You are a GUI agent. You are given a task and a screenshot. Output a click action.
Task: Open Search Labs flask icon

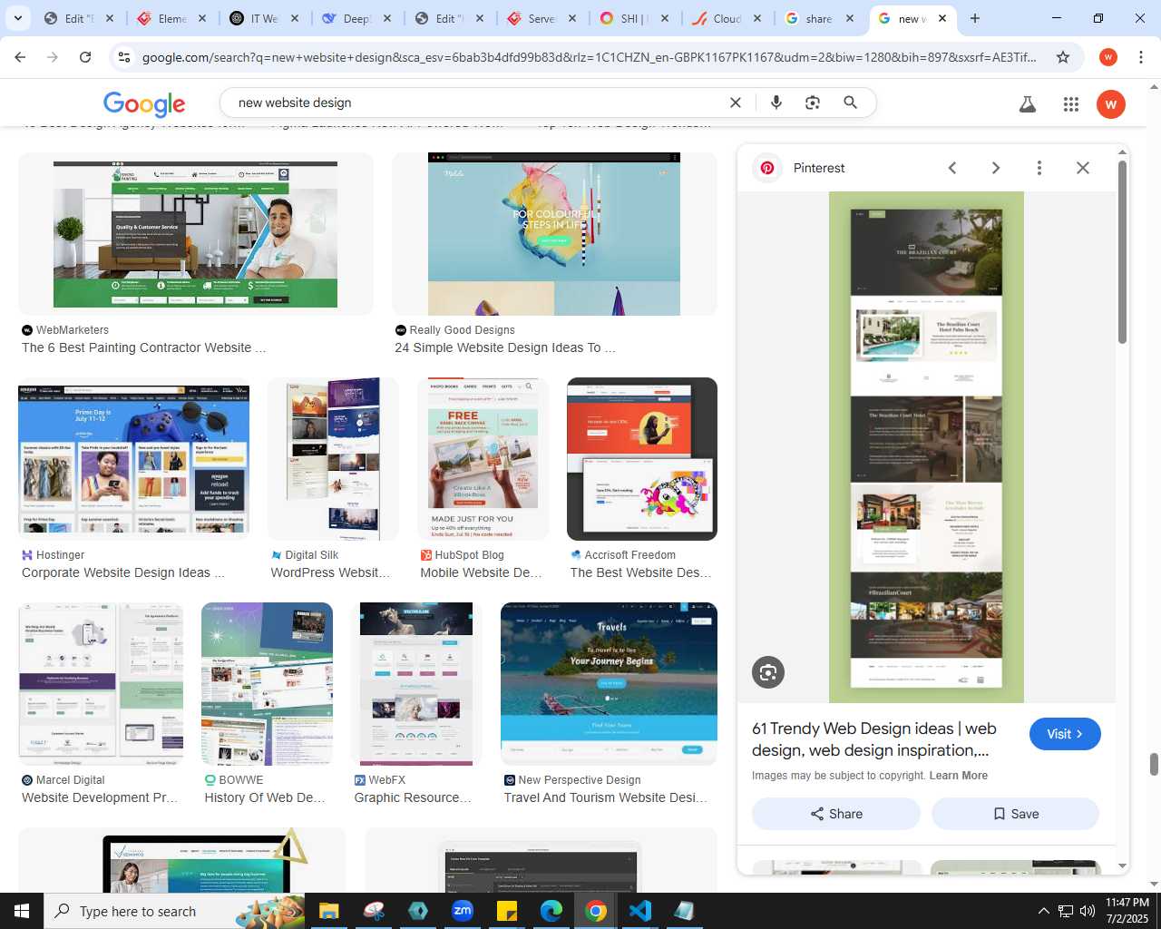coord(1028,104)
